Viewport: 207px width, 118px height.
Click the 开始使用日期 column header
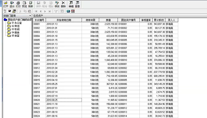click(x=64, y=20)
